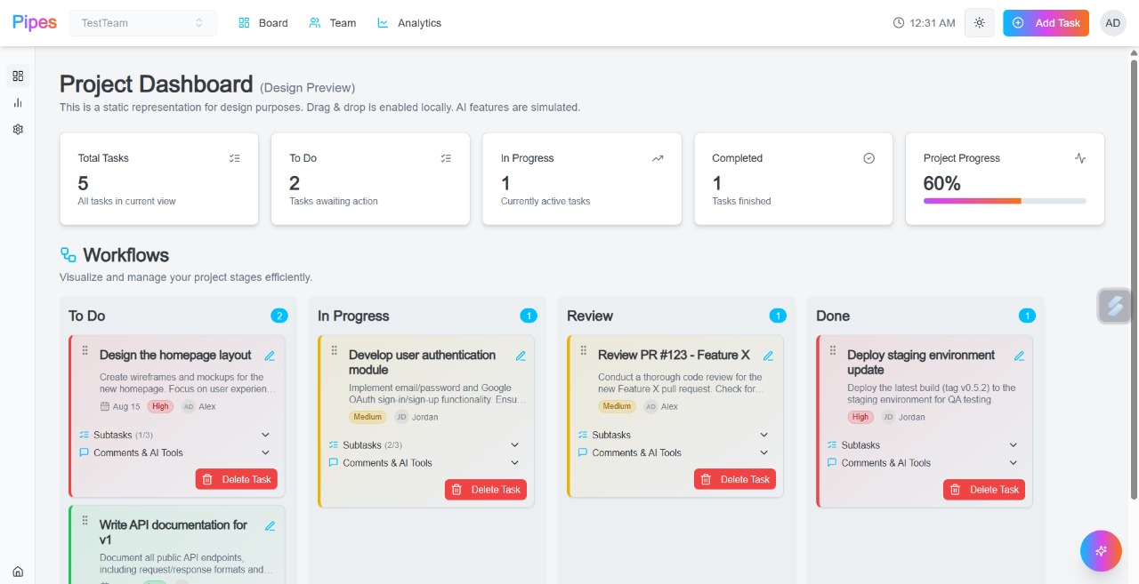Click the Home icon at sidebar bottom
This screenshot has height=584, width=1139.
pyautogui.click(x=17, y=572)
